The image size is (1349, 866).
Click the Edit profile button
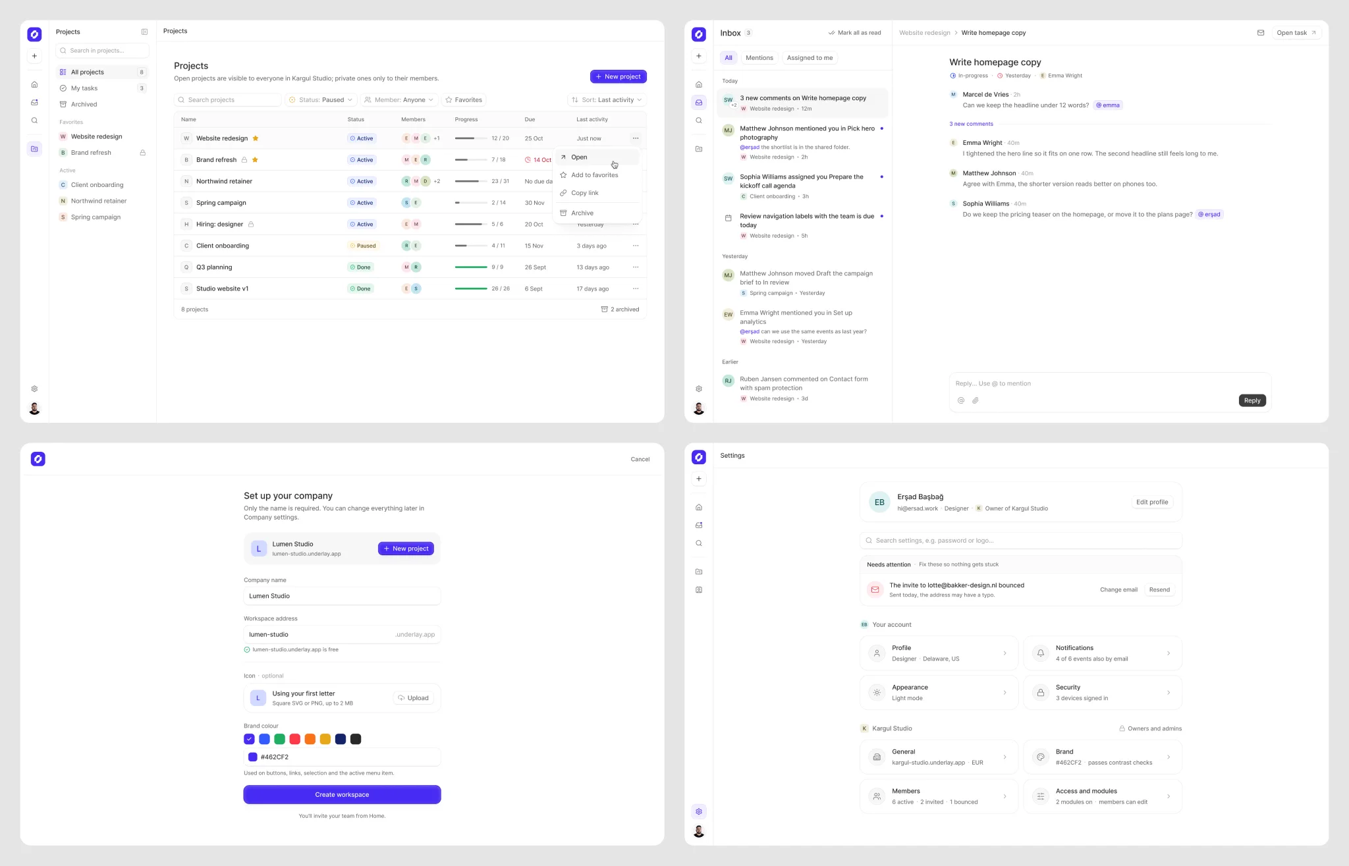point(1152,502)
